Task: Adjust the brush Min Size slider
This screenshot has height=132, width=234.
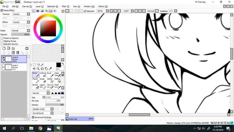Action: tap(53, 101)
